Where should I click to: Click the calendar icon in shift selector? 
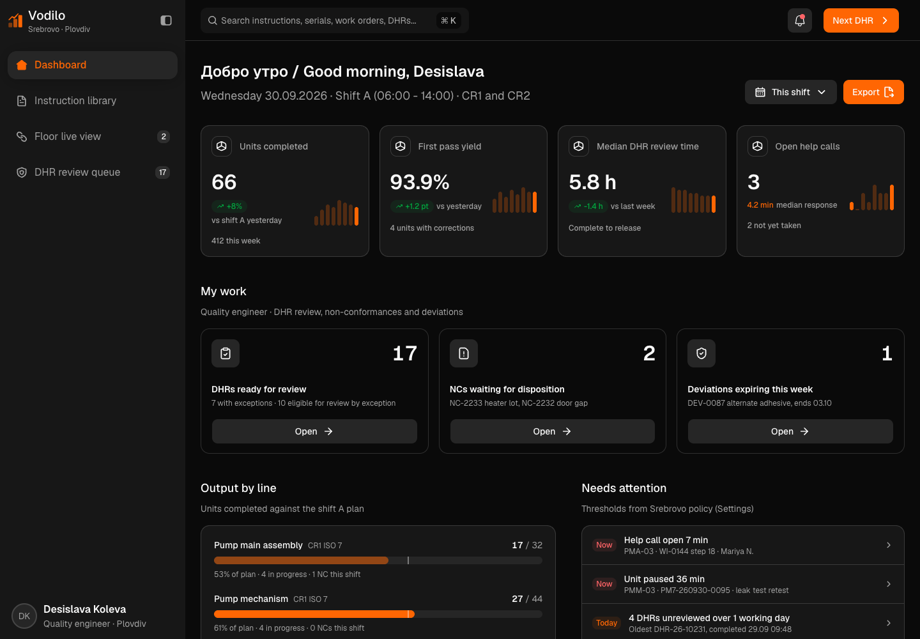click(760, 92)
